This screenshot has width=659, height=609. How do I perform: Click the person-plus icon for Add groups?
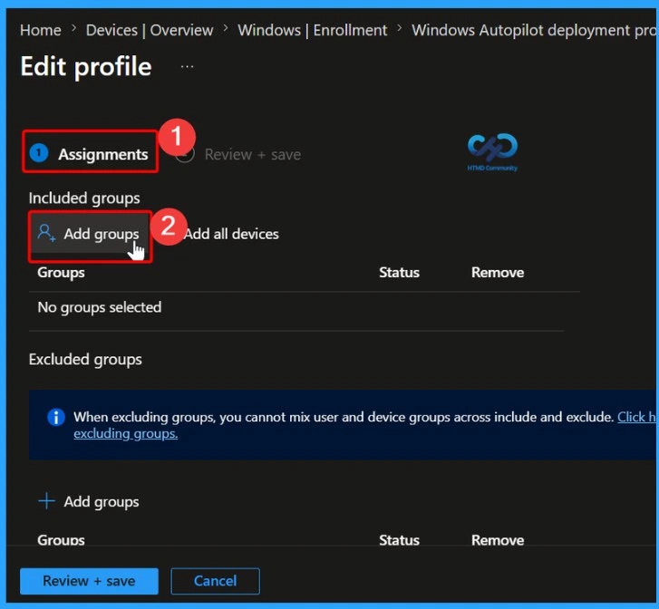tap(46, 232)
